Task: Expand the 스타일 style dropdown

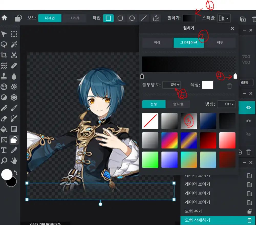Action: (224, 18)
